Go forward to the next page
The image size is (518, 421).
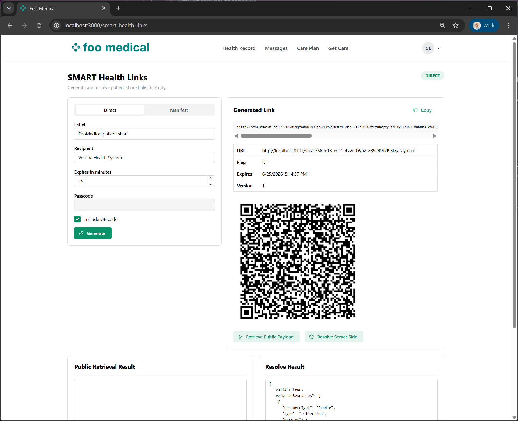click(x=24, y=26)
